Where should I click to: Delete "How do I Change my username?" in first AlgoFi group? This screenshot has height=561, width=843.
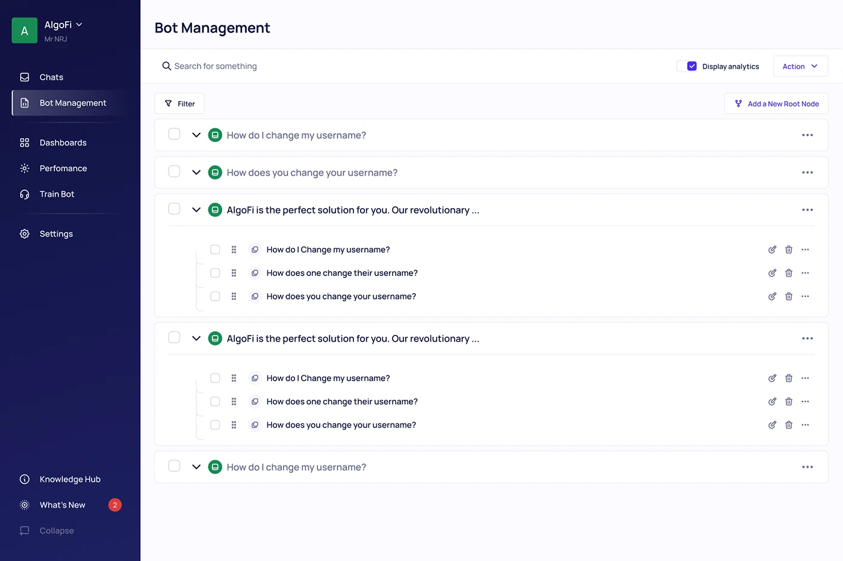click(789, 250)
